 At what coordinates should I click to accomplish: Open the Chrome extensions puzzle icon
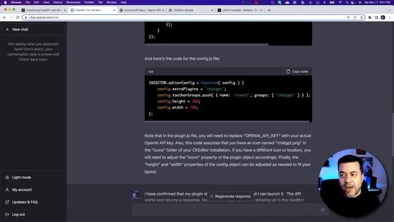click(369, 17)
